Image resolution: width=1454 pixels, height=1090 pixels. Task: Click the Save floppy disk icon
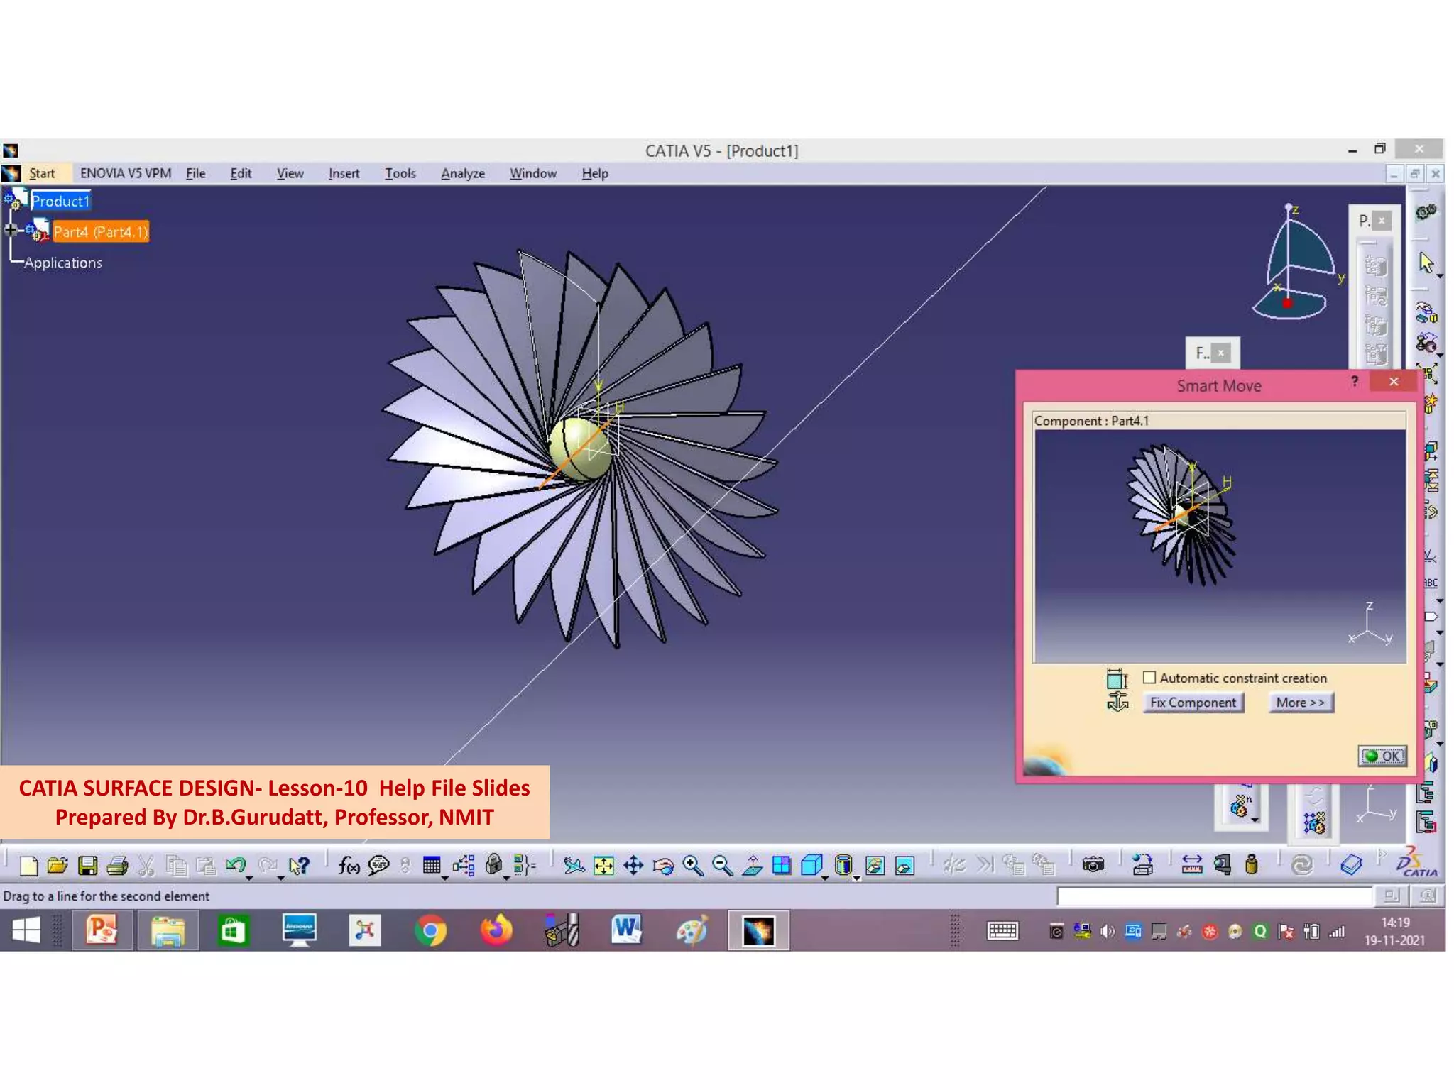pyautogui.click(x=88, y=865)
